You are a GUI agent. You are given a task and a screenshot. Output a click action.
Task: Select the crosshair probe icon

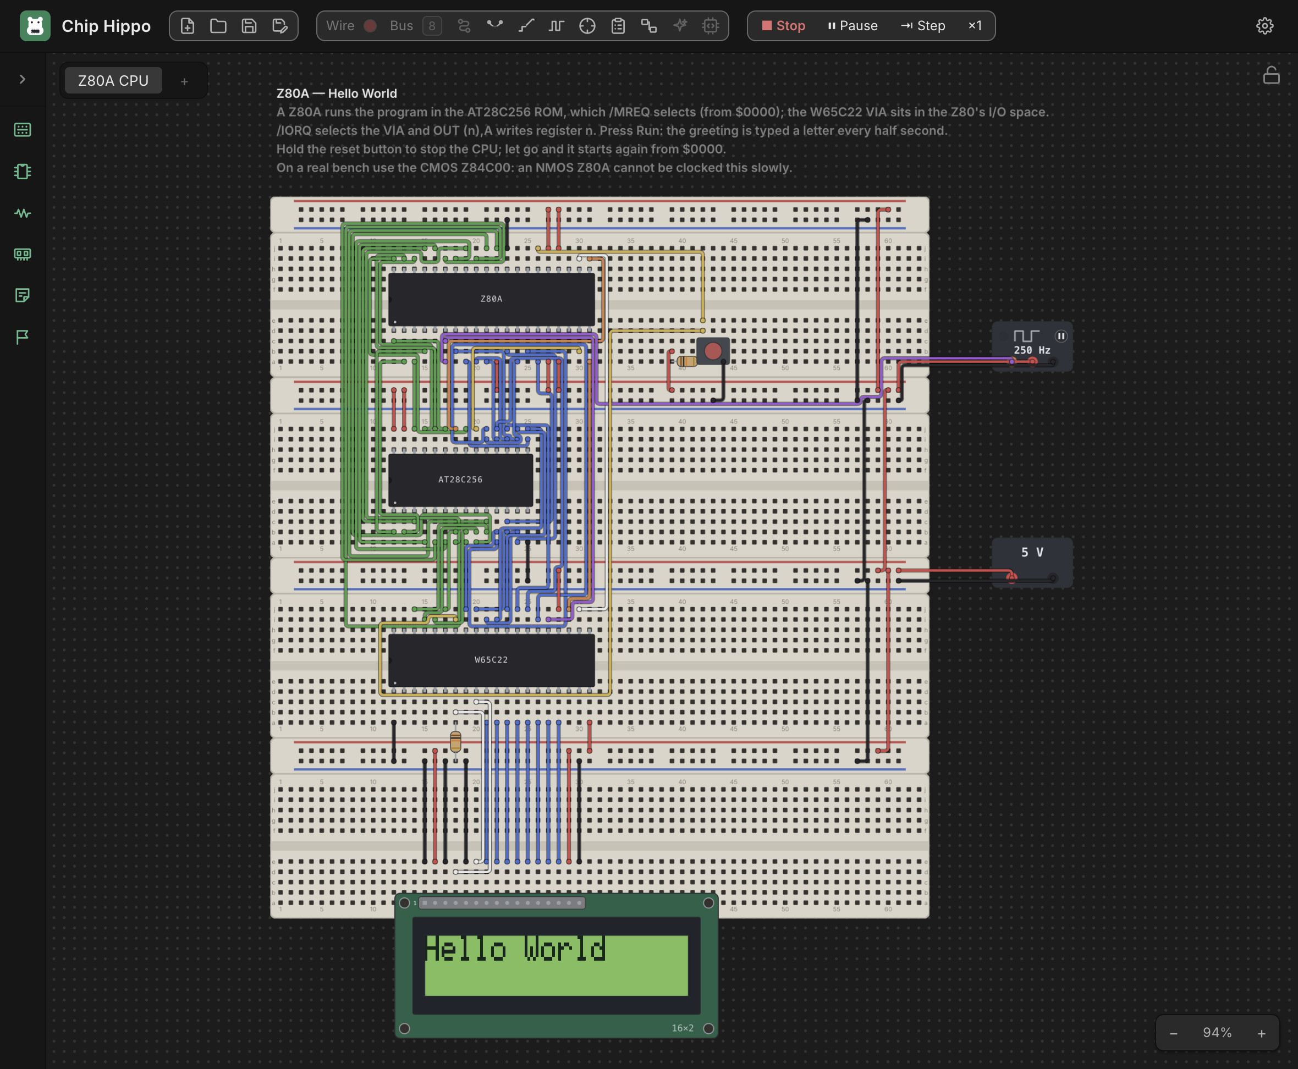587,26
